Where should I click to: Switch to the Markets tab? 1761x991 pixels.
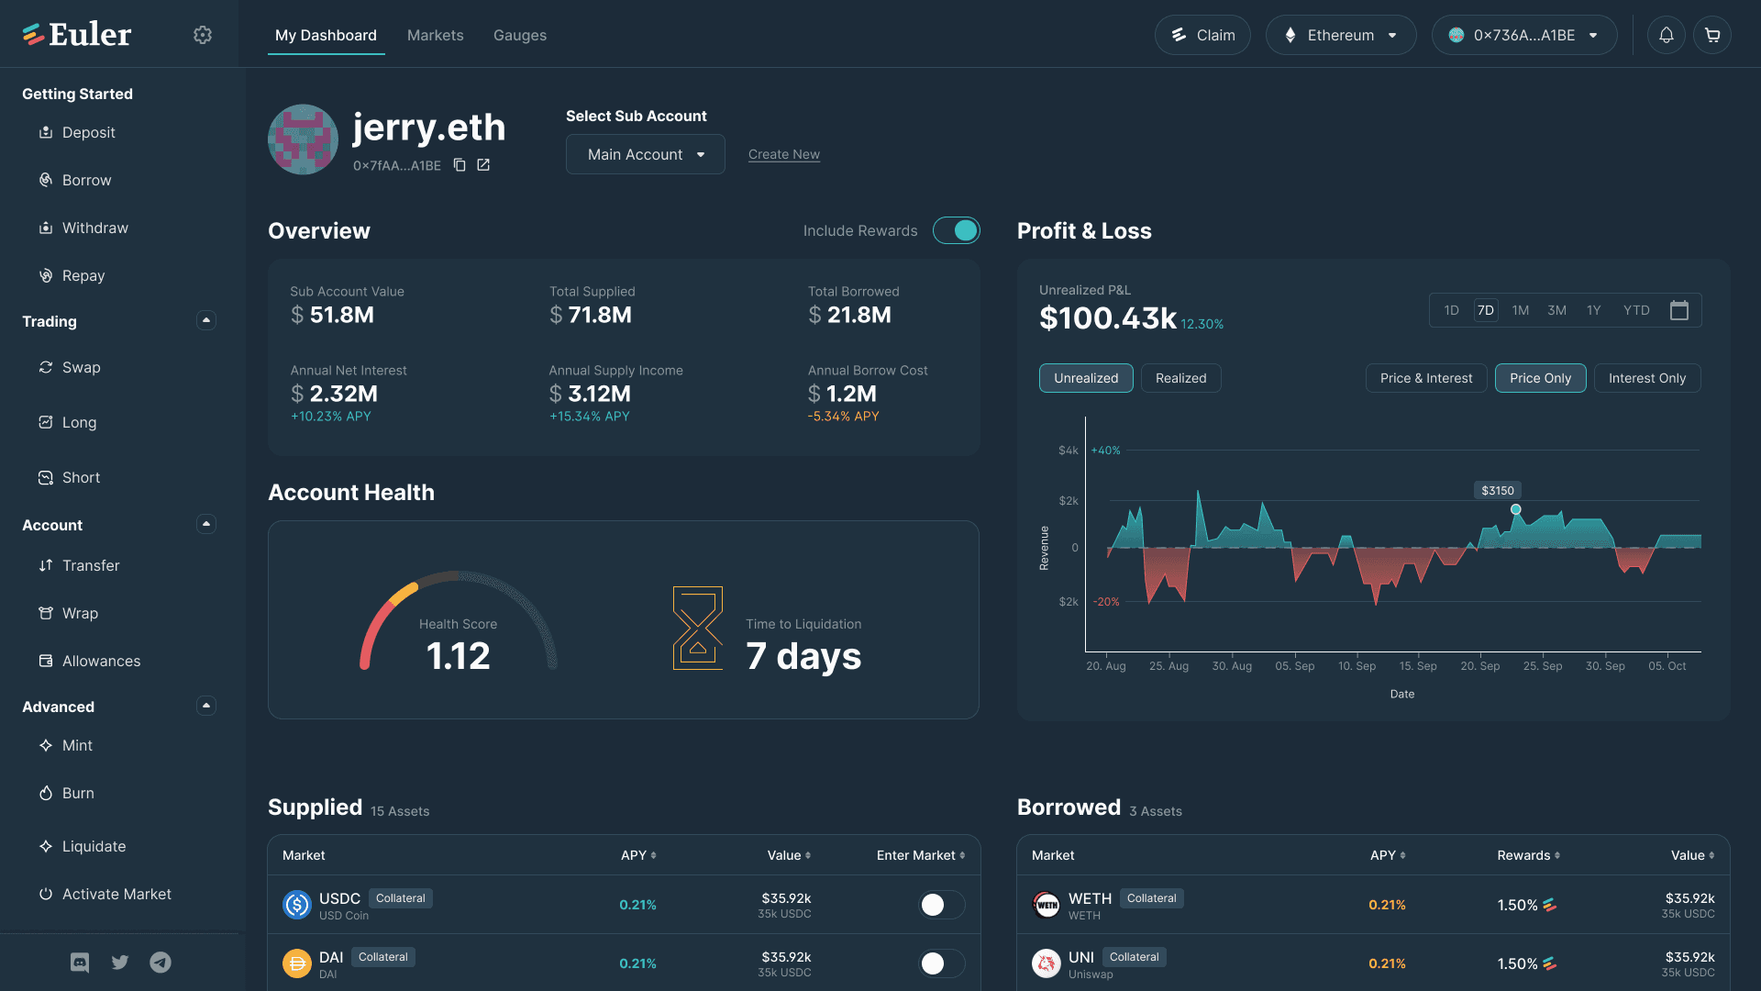pos(435,35)
